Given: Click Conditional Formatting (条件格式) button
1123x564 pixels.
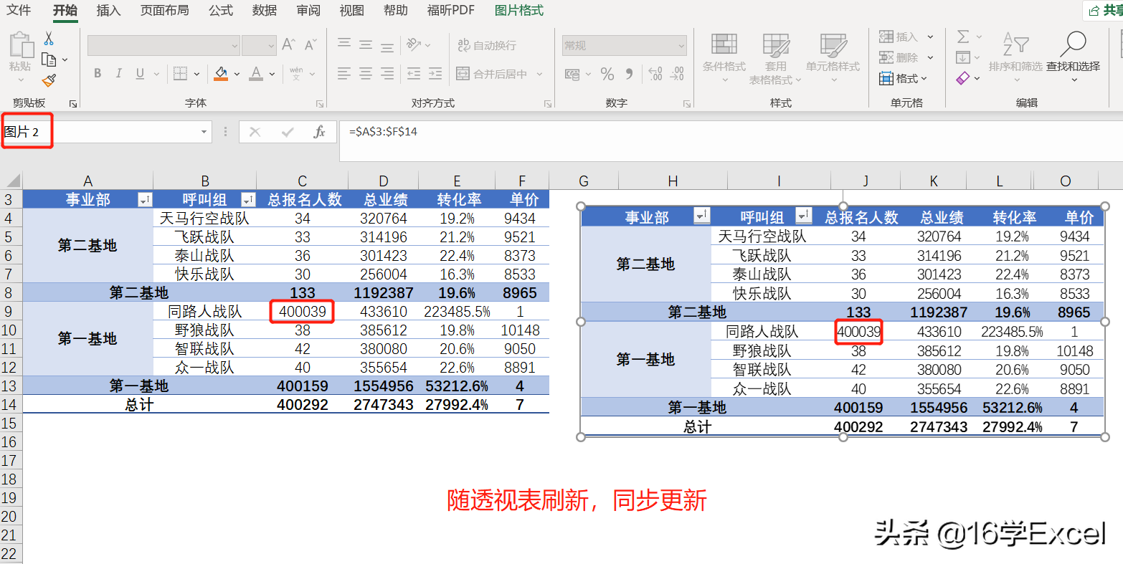Looking at the screenshot, I should (724, 57).
